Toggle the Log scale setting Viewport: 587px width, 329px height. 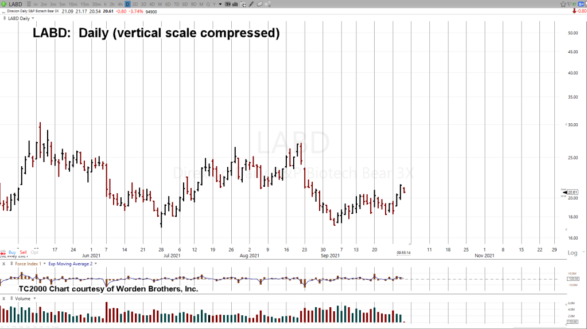(x=572, y=253)
